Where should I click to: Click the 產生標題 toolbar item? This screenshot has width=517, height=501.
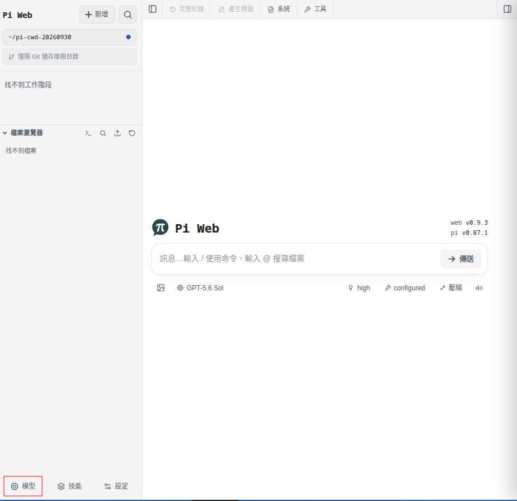point(236,9)
